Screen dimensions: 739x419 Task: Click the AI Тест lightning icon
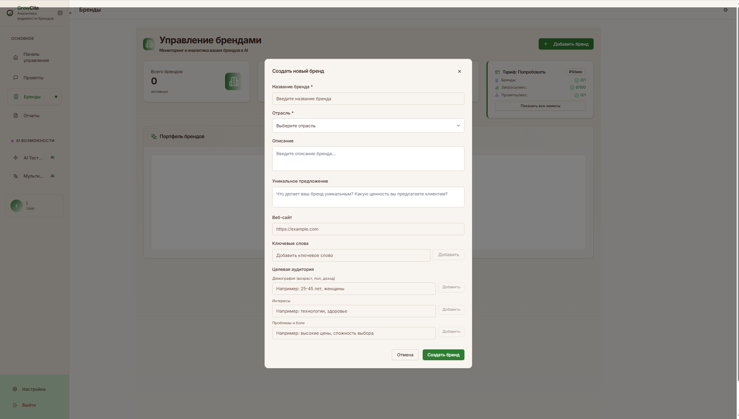click(16, 158)
